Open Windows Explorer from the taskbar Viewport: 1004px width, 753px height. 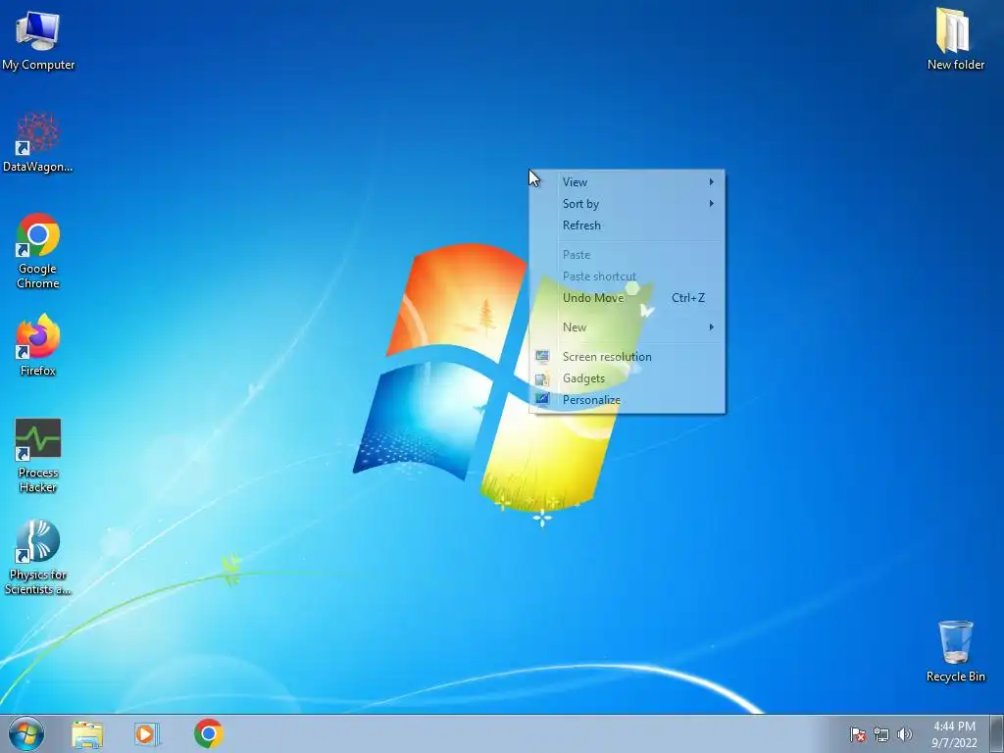[x=87, y=733]
